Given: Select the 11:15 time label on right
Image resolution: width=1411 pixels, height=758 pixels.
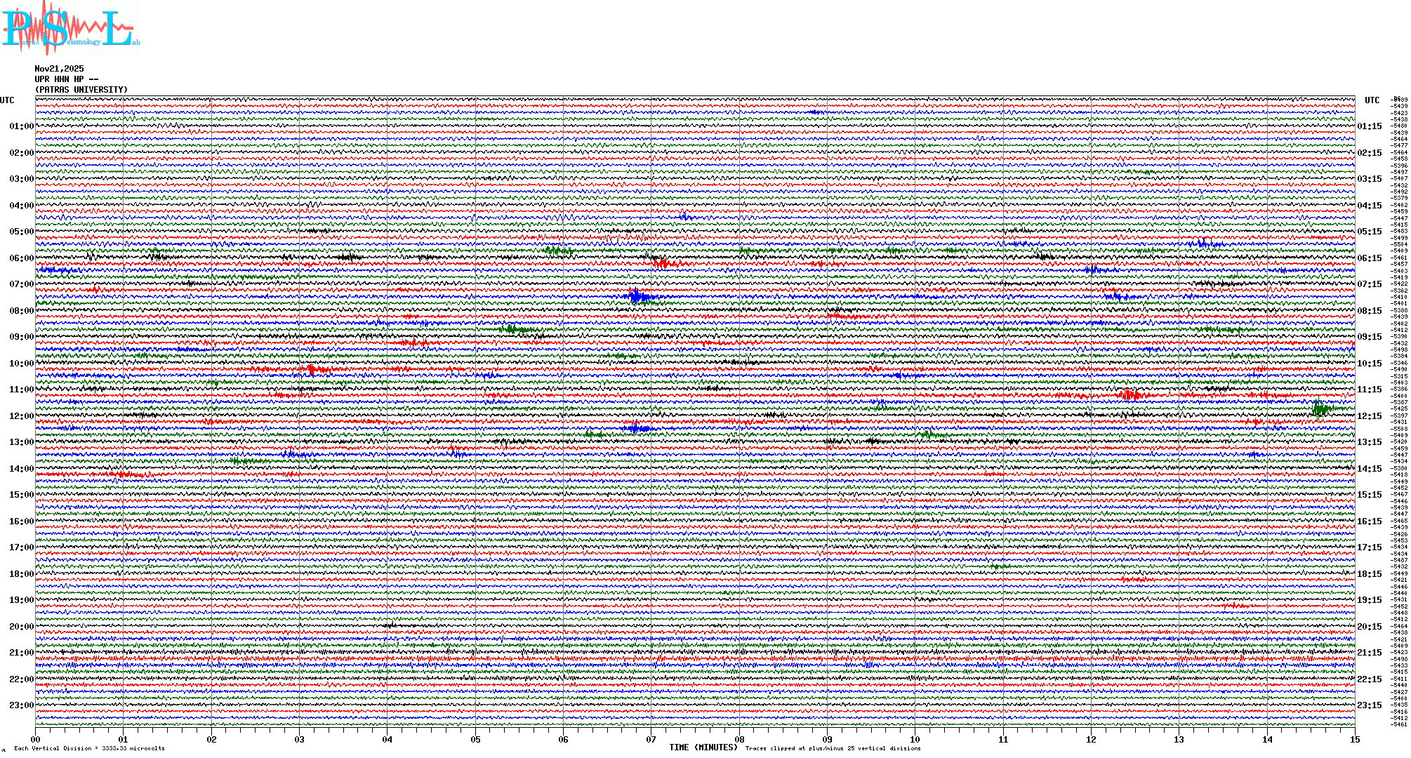Looking at the screenshot, I should tap(1369, 390).
